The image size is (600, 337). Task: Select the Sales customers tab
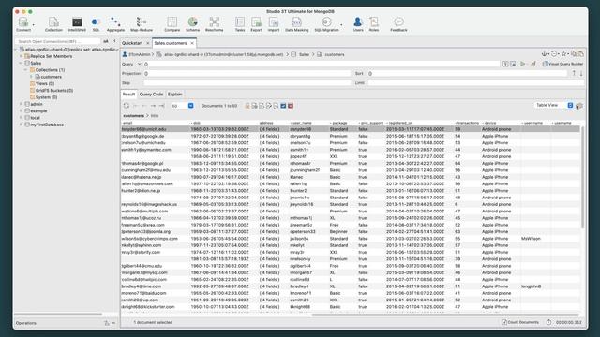pyautogui.click(x=171, y=43)
